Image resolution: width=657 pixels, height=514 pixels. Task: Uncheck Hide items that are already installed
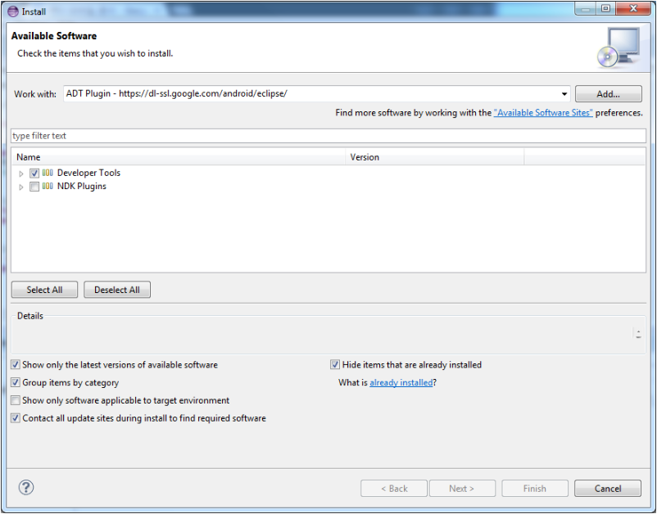335,365
